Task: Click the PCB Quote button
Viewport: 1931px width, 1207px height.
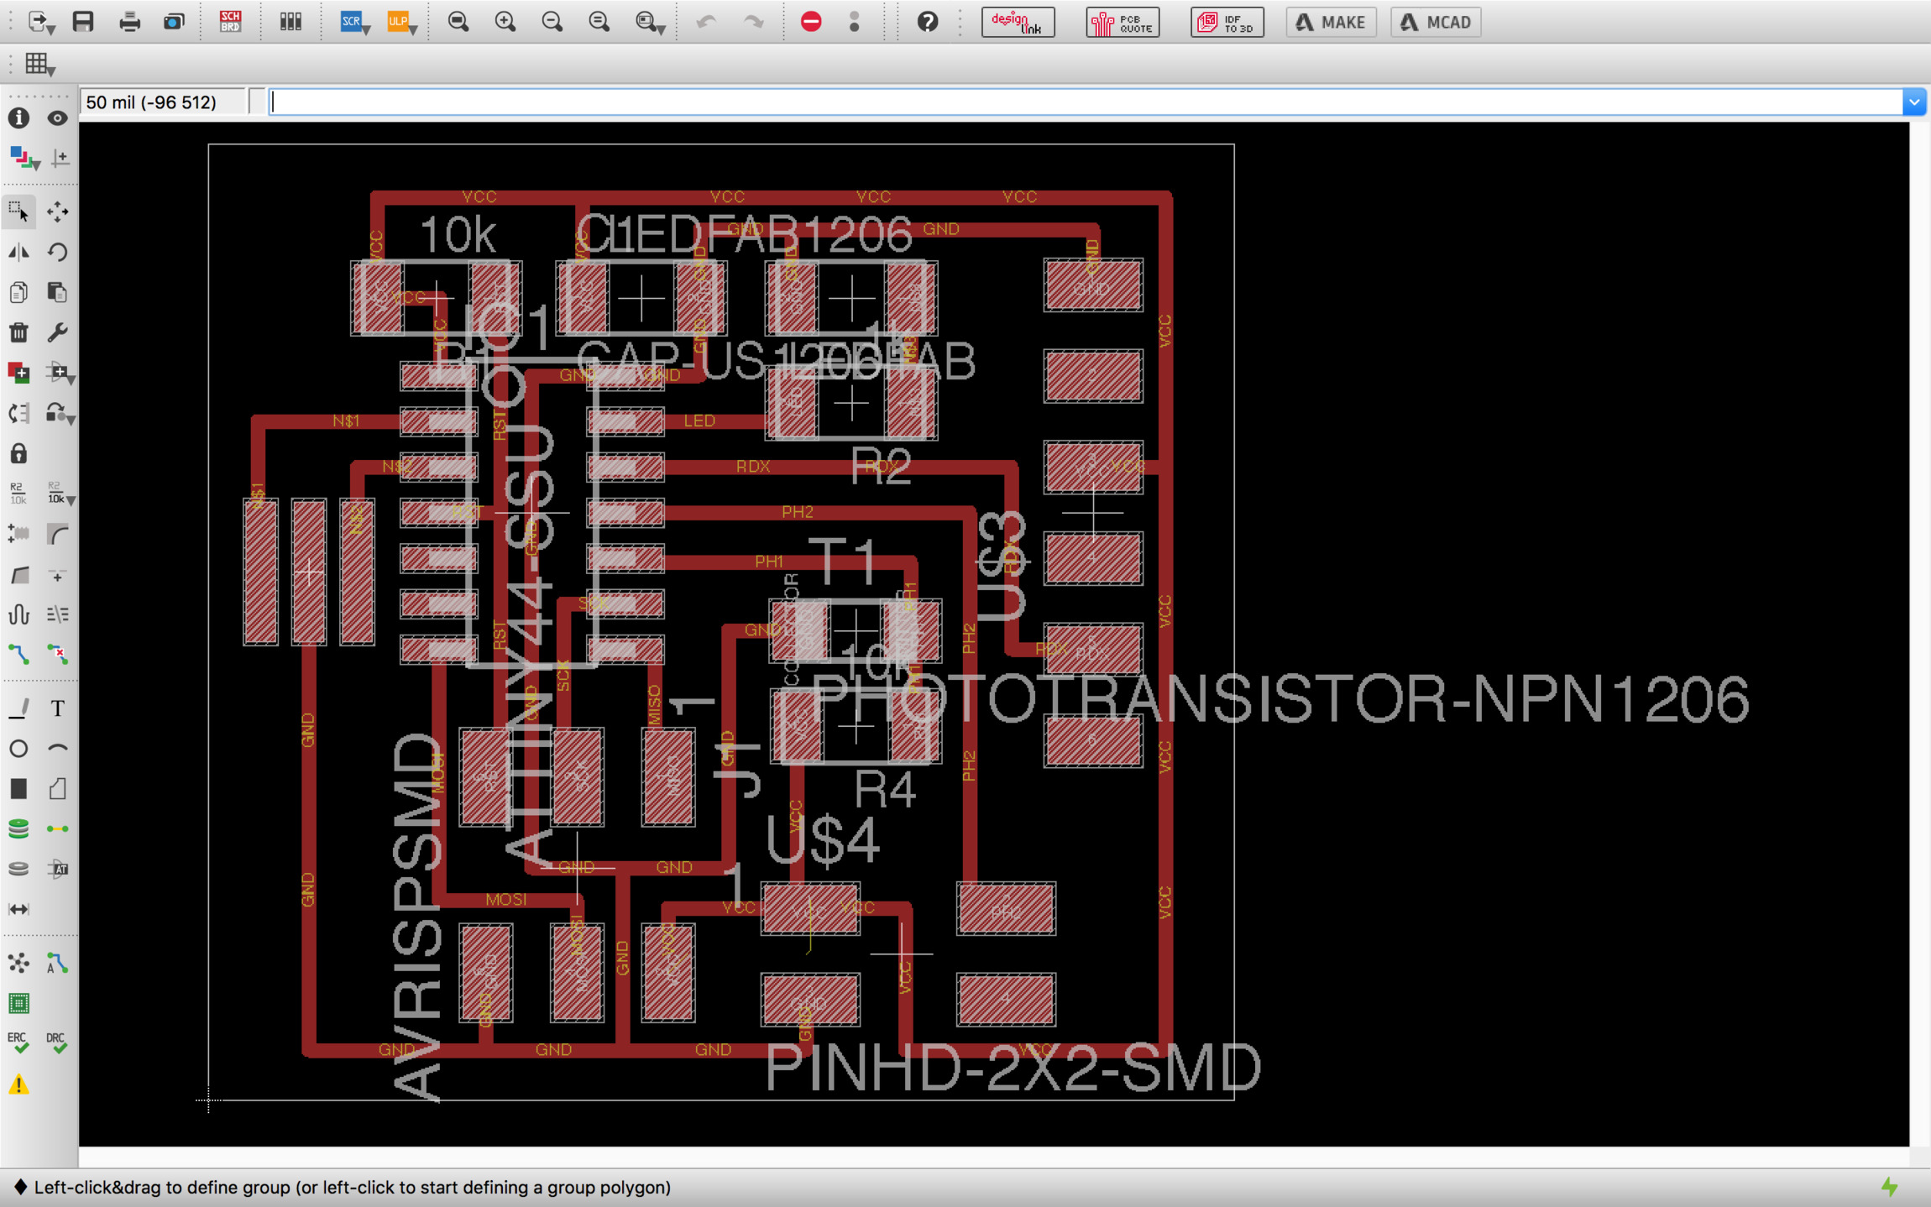Action: (1122, 22)
